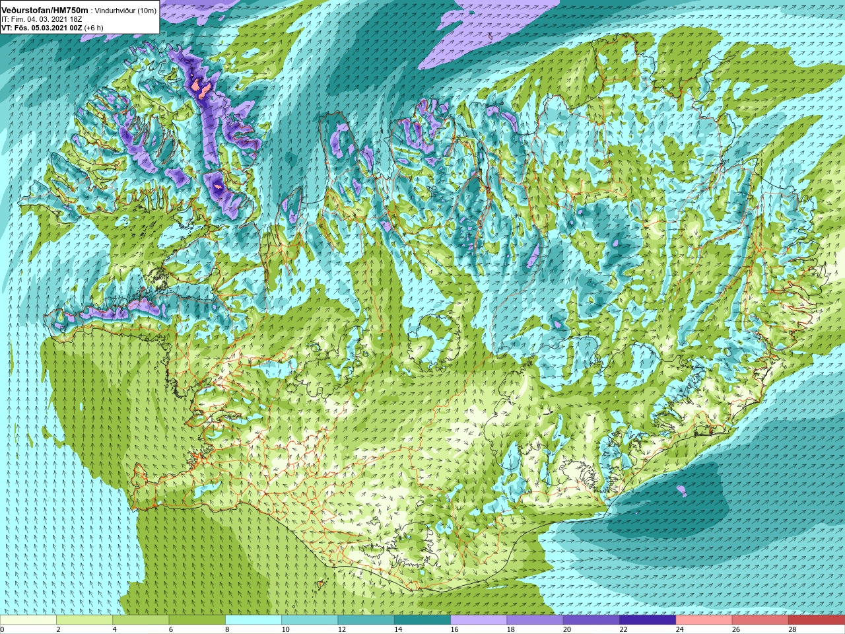Click the "Veðurstofan/HM750m" title text
This screenshot has width=845, height=634.
pyautogui.click(x=46, y=10)
